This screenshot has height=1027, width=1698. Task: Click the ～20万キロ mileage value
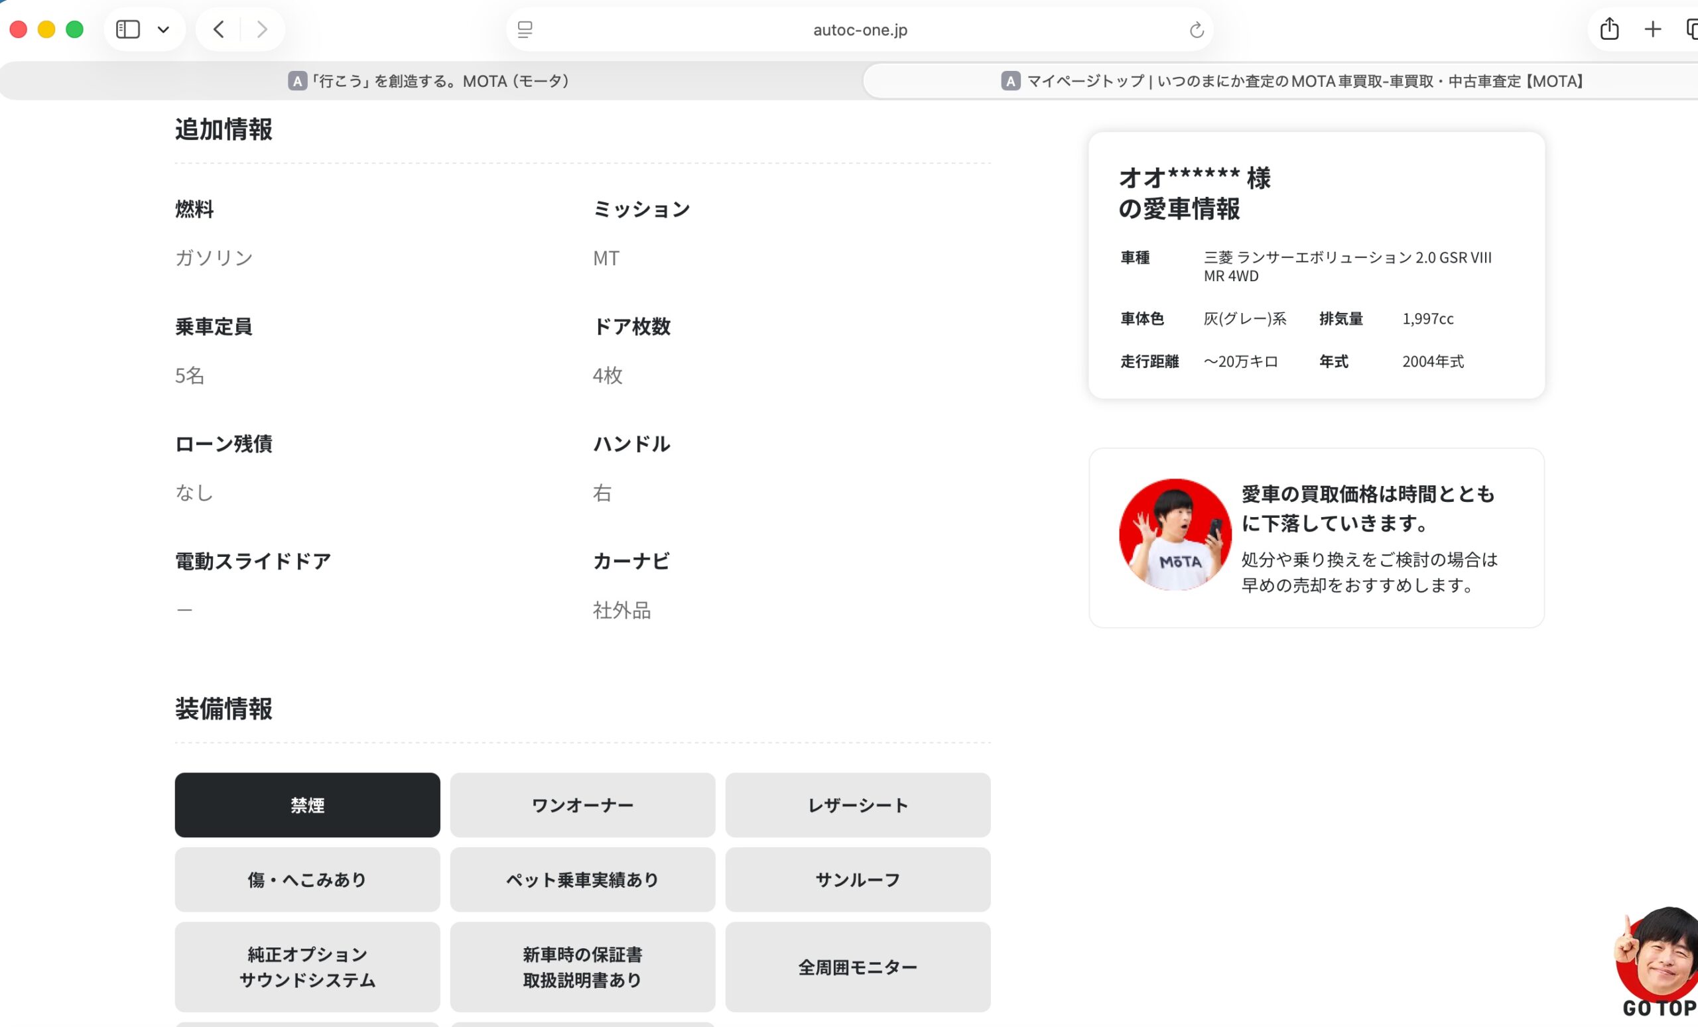1240,361
